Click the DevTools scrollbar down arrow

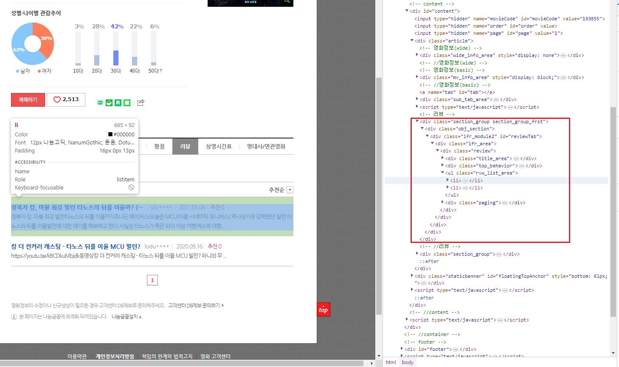click(x=613, y=353)
